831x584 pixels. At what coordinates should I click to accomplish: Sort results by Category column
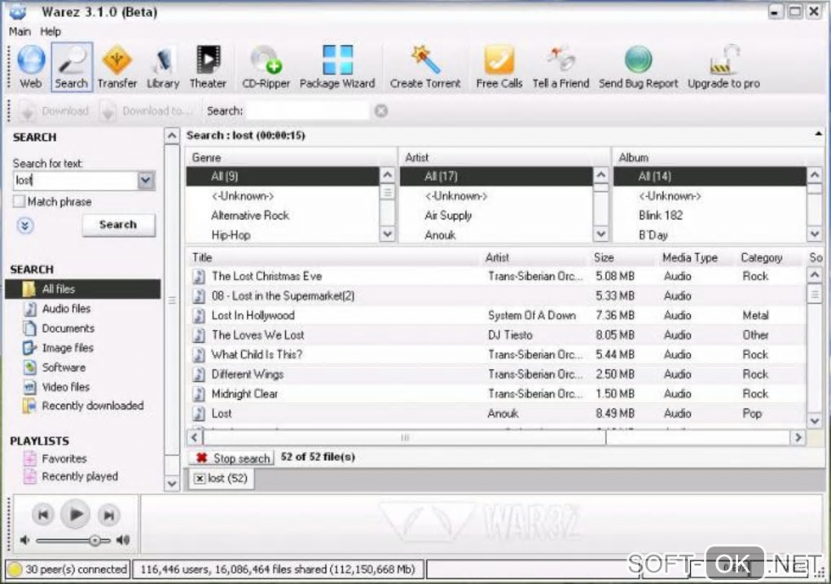(x=768, y=257)
